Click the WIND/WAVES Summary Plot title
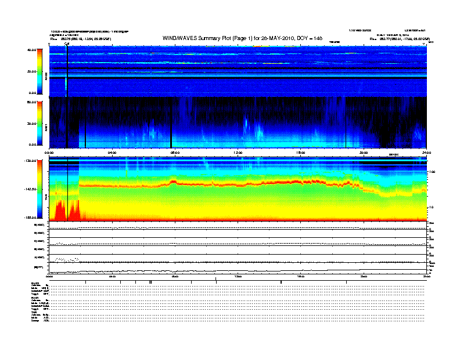Viewport: 460px width, 355px height. point(242,38)
